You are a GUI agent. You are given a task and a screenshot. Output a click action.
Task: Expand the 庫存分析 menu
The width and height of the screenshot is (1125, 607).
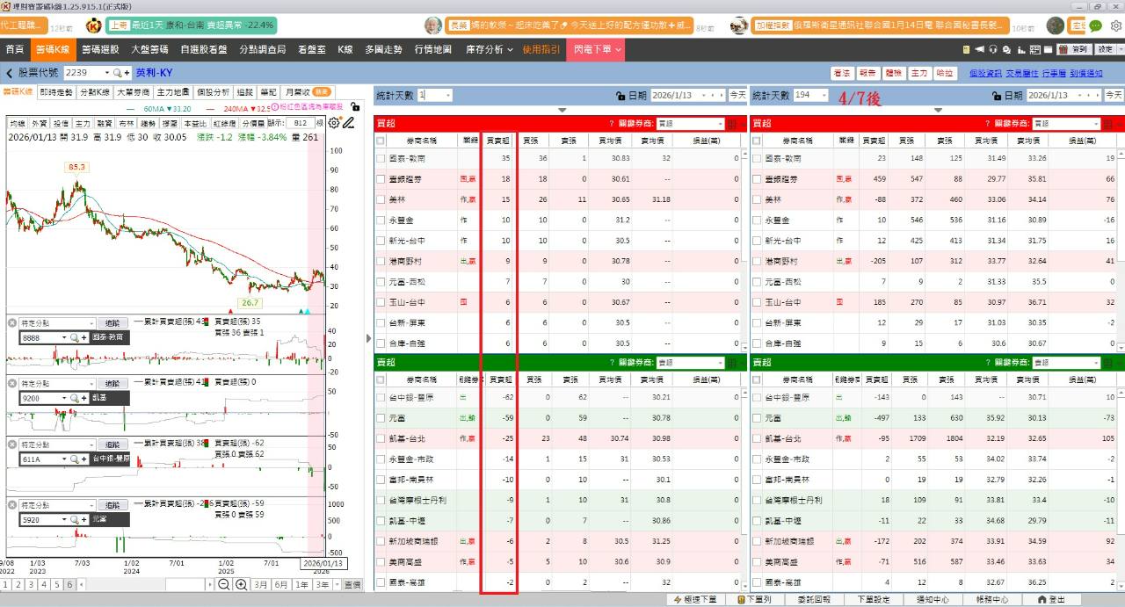point(489,49)
